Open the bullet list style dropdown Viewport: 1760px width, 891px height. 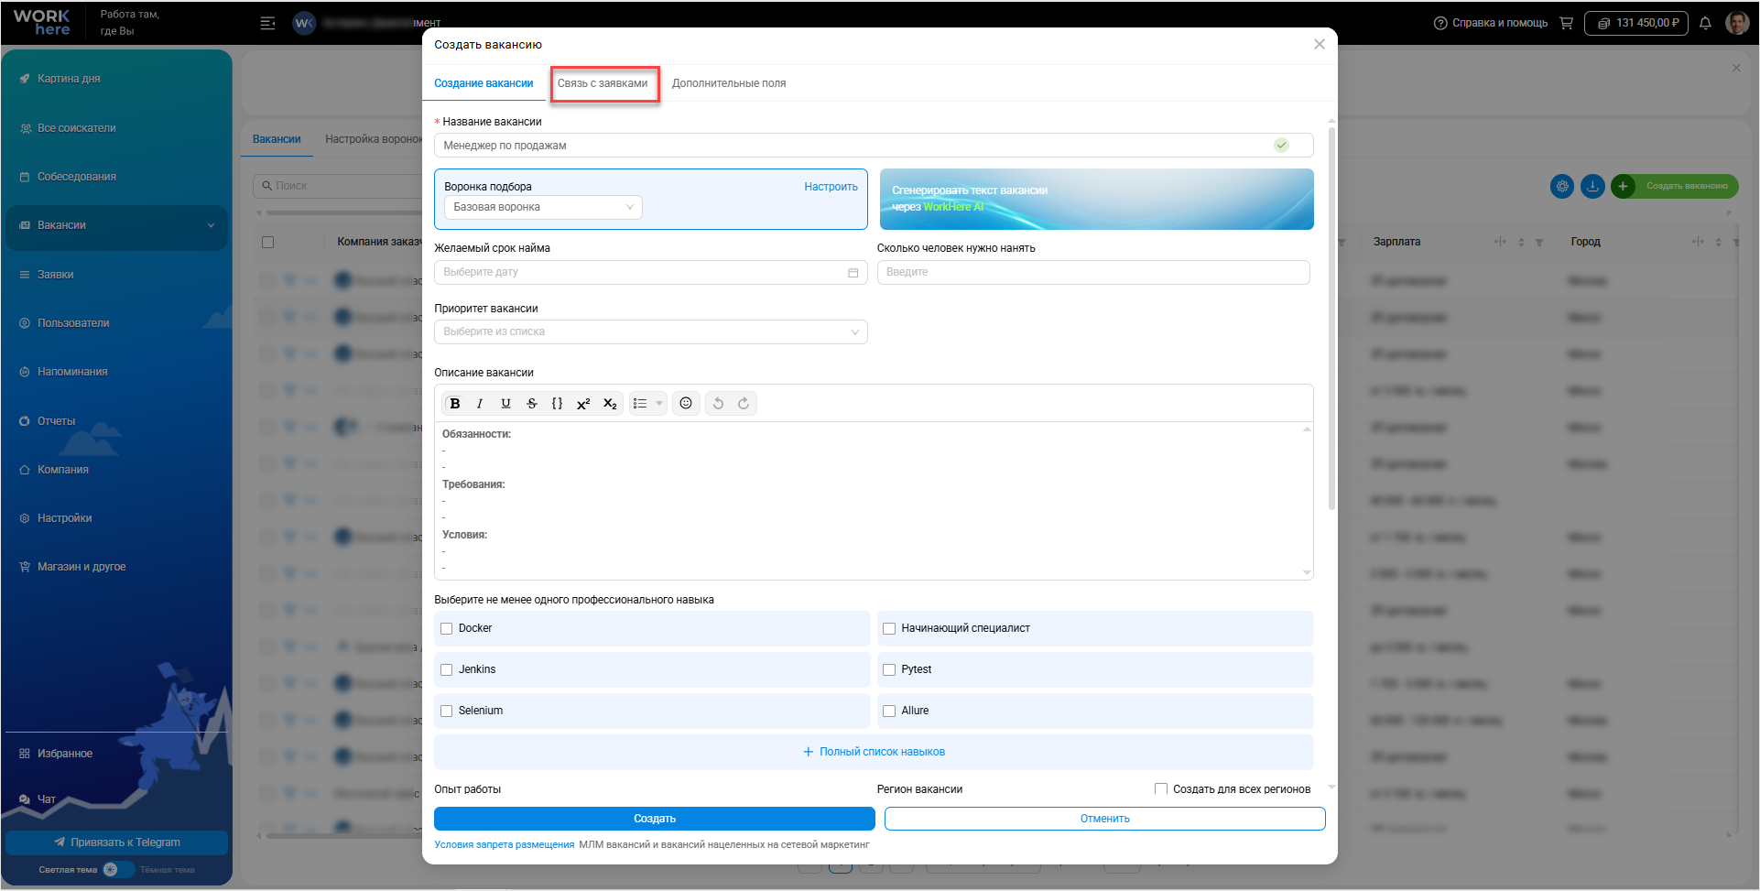[x=659, y=404]
